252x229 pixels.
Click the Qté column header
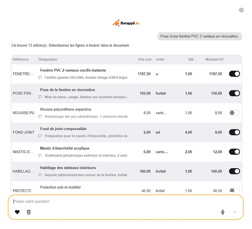click(x=191, y=59)
